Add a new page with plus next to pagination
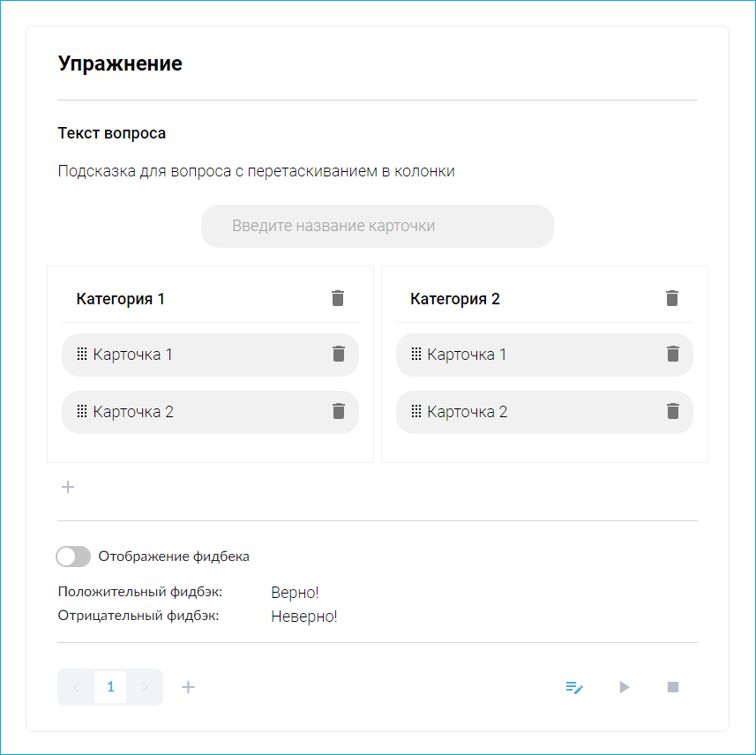Screen dimensions: 756x755 [x=188, y=687]
